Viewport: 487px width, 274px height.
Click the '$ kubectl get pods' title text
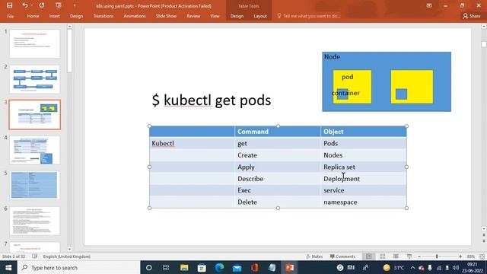click(x=212, y=100)
